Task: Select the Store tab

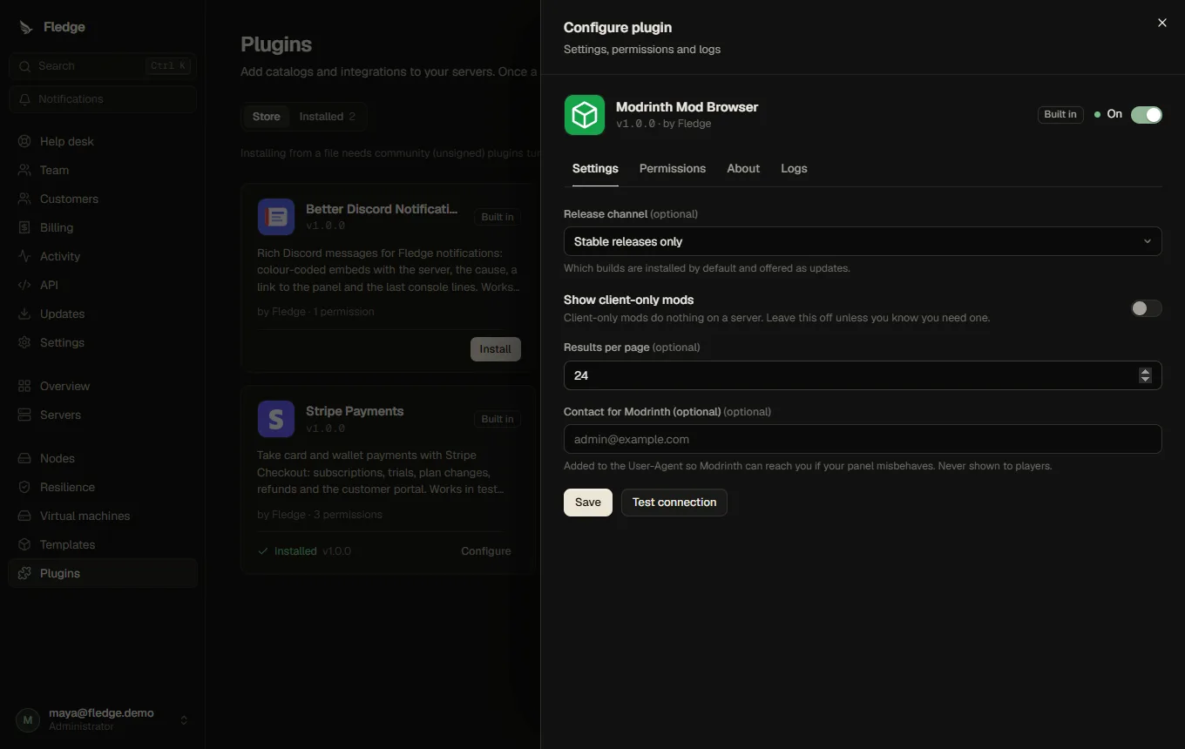Action: 267,117
